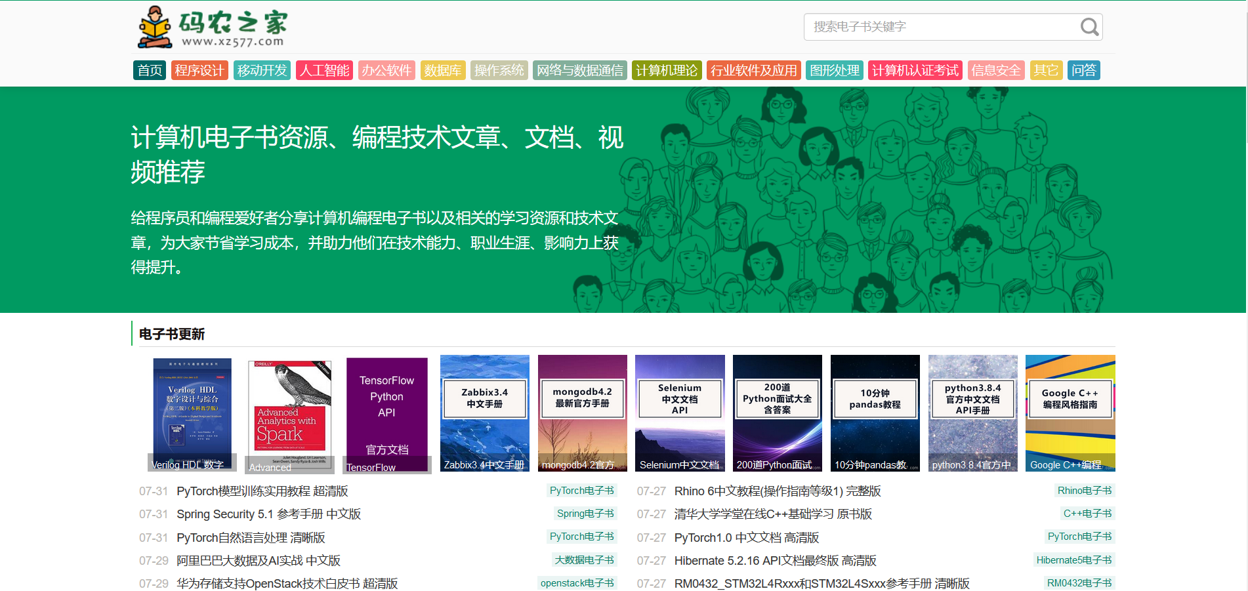Open the 首页 navigation menu item
This screenshot has height=591, width=1248.
tap(149, 70)
